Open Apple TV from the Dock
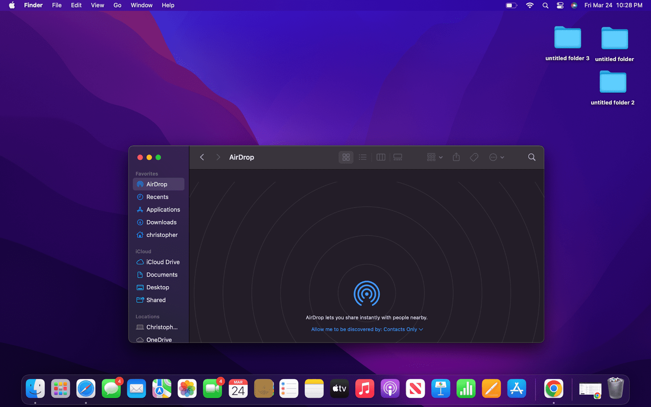The height and width of the screenshot is (407, 651). (x=339, y=389)
